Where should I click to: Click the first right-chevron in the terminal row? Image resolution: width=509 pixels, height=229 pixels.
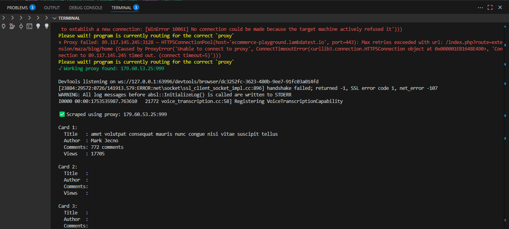[x=3, y=18]
